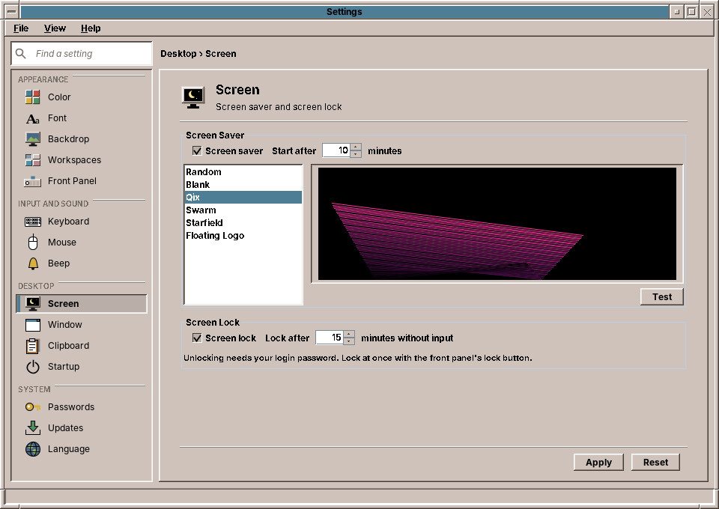
Task: Disable the Screen saver checkbox
Action: click(x=197, y=150)
